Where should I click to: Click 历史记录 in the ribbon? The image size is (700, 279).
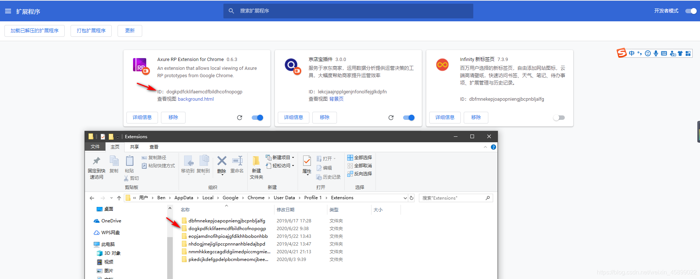[329, 177]
